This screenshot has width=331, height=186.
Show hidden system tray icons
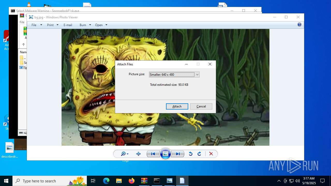point(279,181)
